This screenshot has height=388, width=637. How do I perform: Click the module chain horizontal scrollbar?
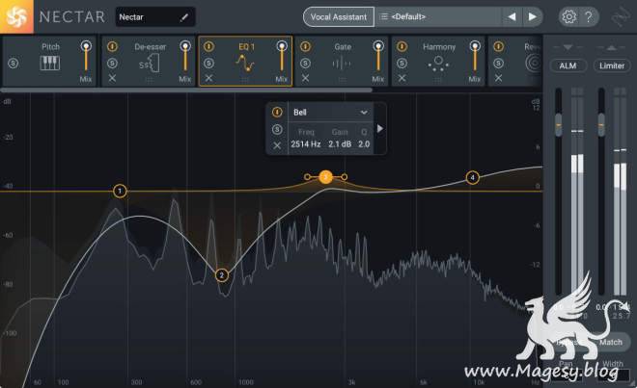click(186, 91)
